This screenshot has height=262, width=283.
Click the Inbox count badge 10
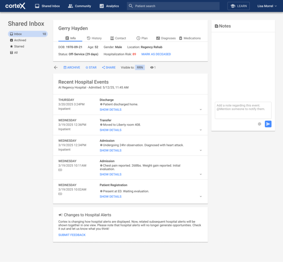coord(44,34)
